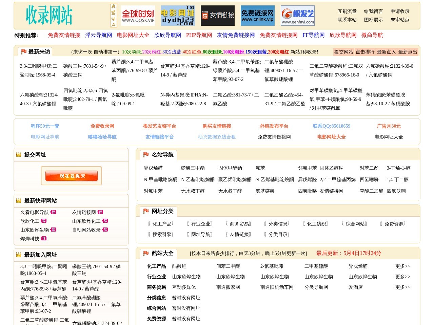Image resolution: width=434 pixels, height=325 pixels.
Task: Open the 免费链接网 cnlink.vip banner
Action: point(258,16)
